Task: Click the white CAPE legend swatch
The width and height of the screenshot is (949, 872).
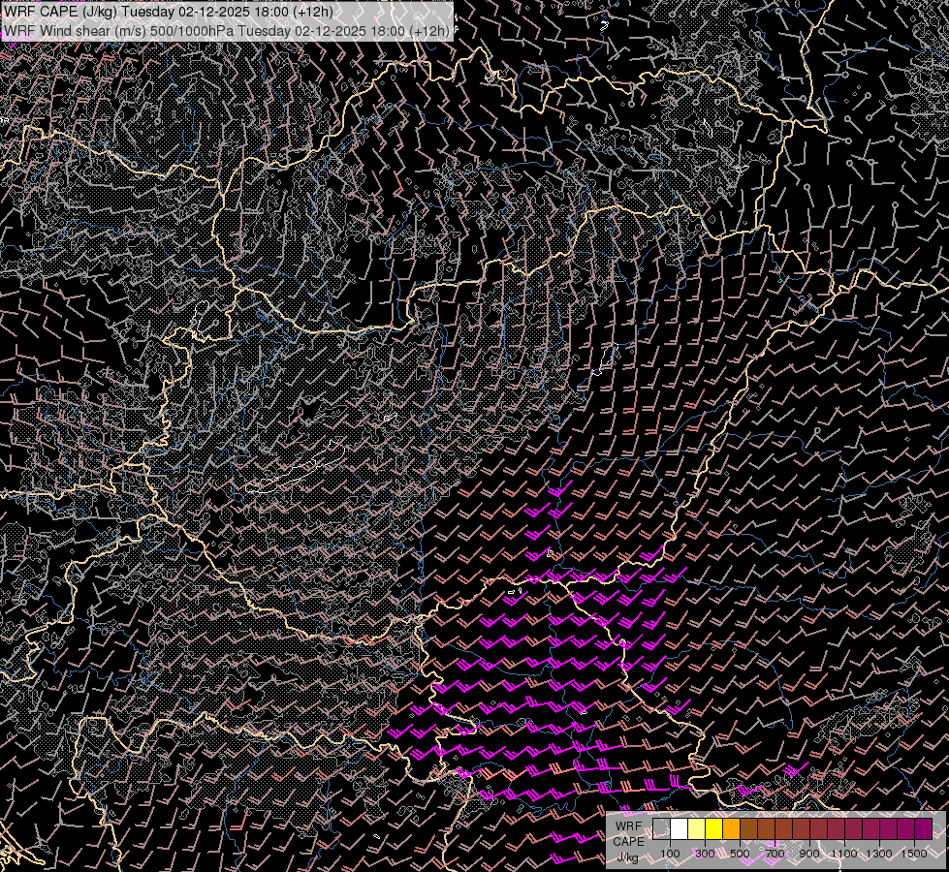Action: (x=680, y=828)
